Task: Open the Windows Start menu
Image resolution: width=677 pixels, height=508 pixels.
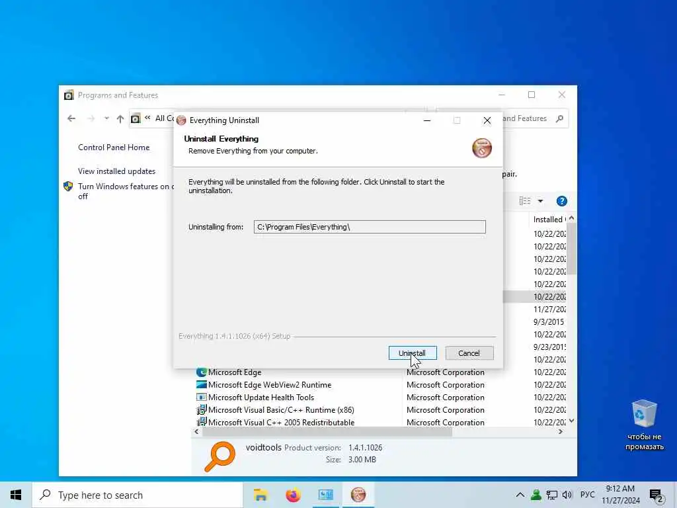Action: pos(16,495)
